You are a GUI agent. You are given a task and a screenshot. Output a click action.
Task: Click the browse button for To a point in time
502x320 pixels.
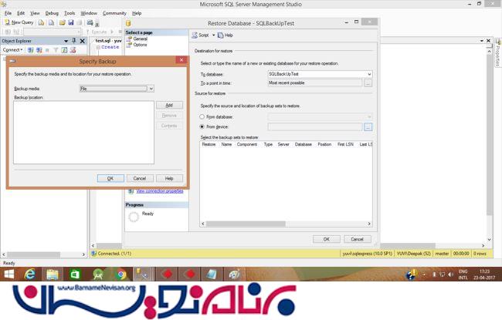click(x=368, y=83)
